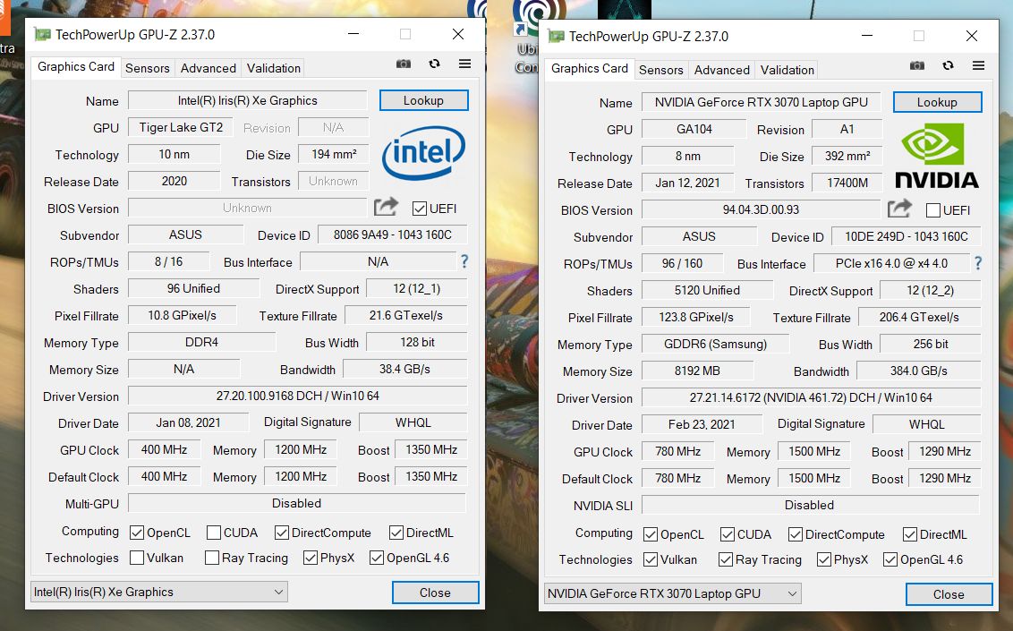Toggle Vulkan checkbox in Intel window
This screenshot has height=631, width=1013.
coord(137,558)
